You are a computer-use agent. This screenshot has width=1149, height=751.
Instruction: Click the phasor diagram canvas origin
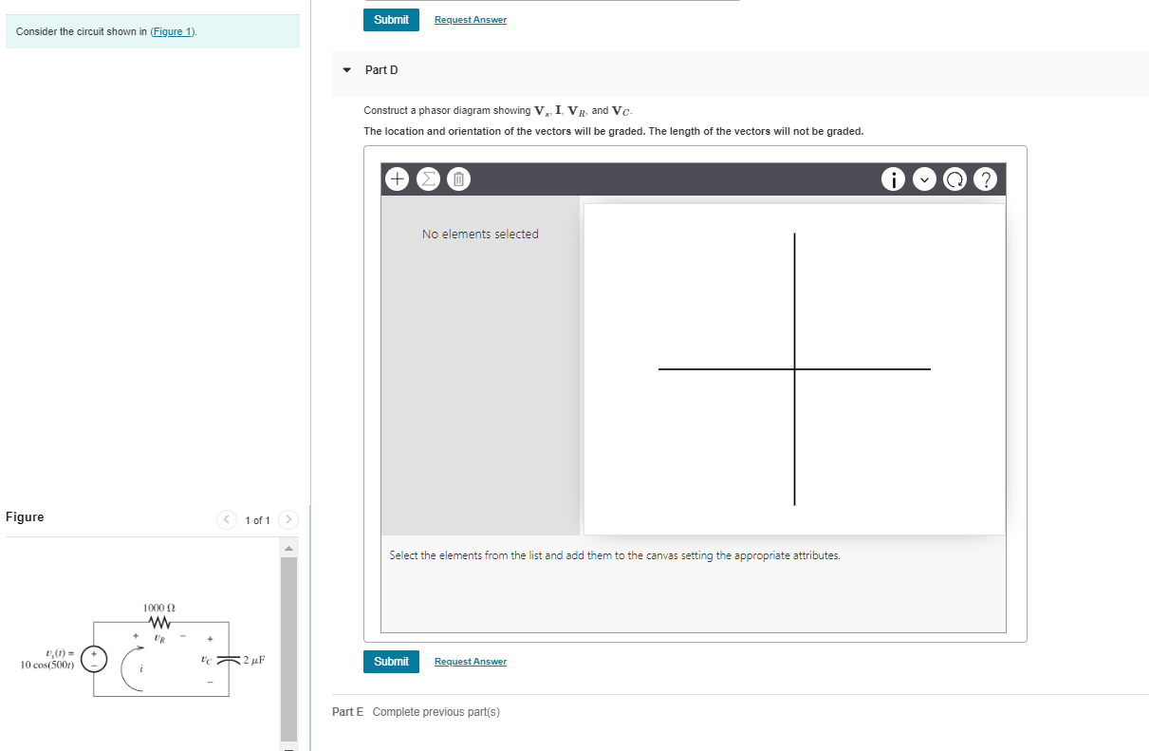point(794,368)
